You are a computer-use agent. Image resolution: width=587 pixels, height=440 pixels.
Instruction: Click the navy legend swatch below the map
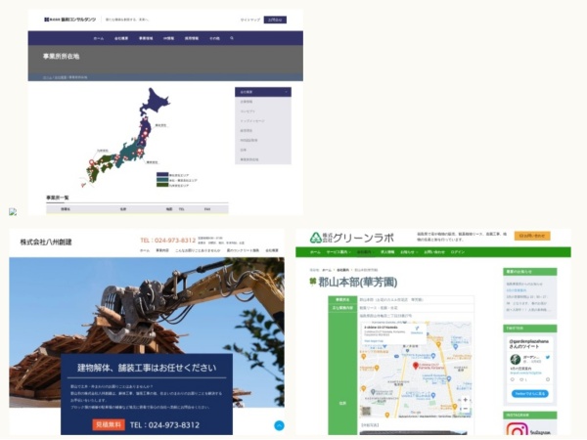click(x=162, y=175)
